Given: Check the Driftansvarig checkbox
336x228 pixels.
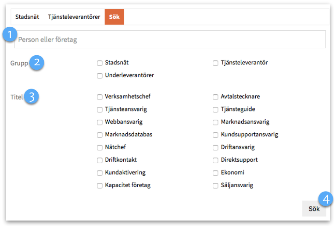Looking at the screenshot, I should pos(215,147).
